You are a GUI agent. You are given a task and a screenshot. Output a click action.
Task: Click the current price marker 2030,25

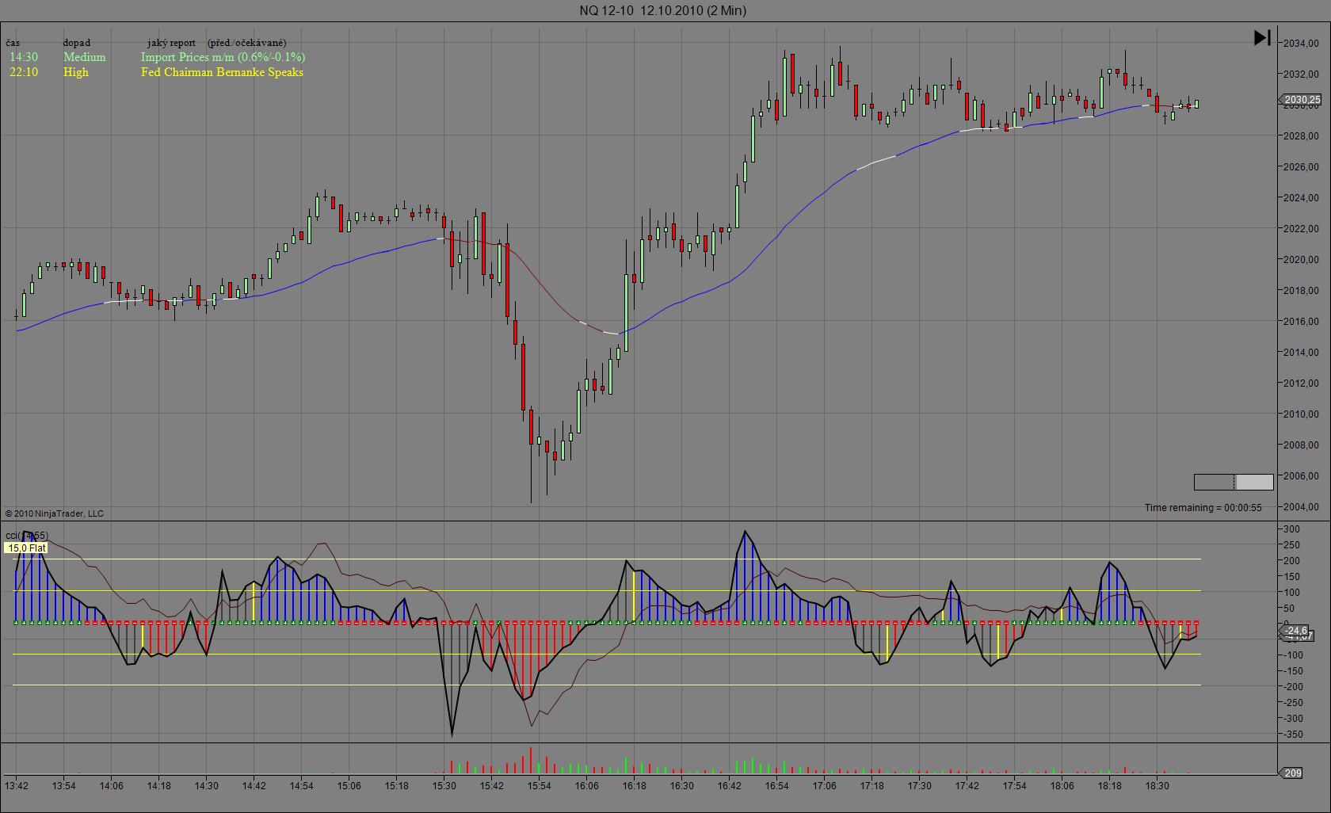[x=1301, y=100]
